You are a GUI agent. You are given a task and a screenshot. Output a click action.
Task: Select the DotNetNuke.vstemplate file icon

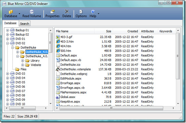click(58, 69)
